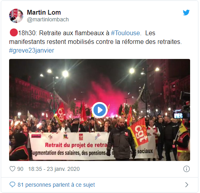Image resolution: width=200 pixels, height=193 pixels.
Task: Open '81 personnes parlent à ce sujet'
Action: pos(56,185)
